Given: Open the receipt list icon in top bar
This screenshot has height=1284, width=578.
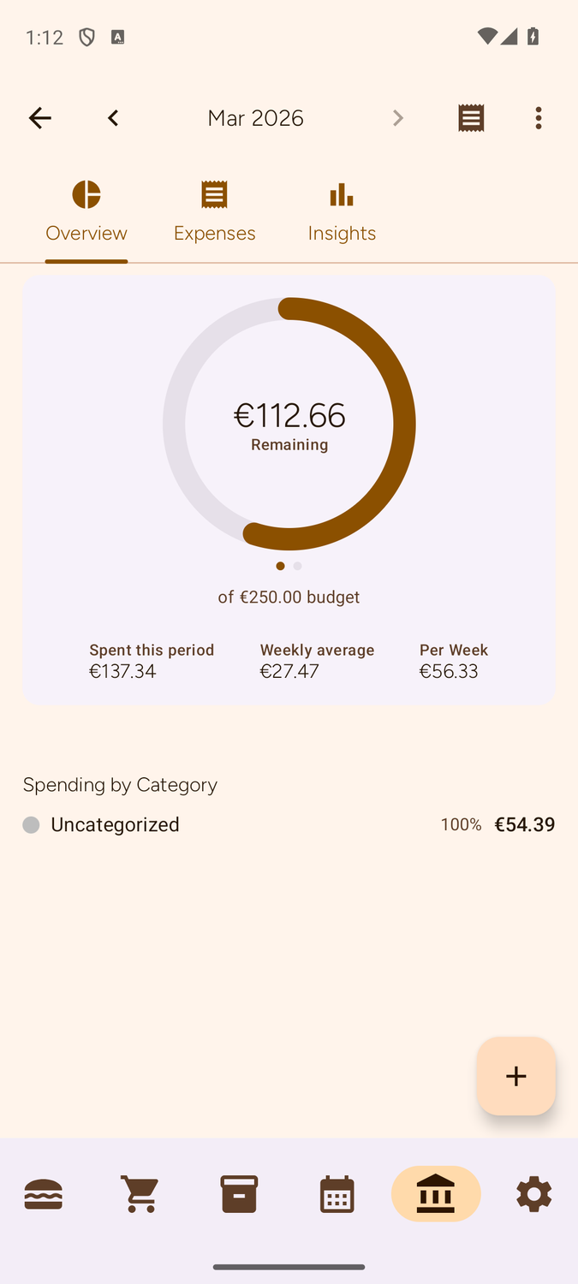Looking at the screenshot, I should point(470,117).
